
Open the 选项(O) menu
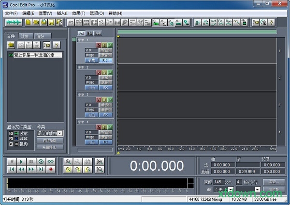point(97,14)
